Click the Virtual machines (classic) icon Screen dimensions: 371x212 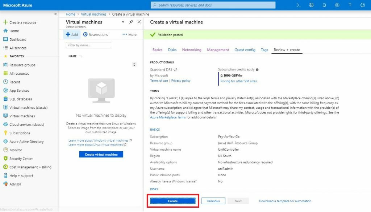click(5, 107)
